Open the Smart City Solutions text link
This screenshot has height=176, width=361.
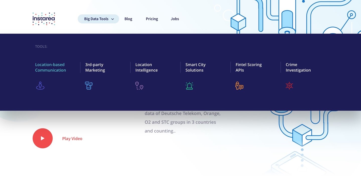(195, 67)
